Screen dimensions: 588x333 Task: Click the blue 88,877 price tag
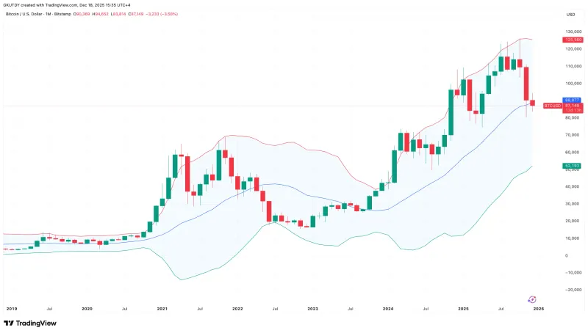[573, 100]
